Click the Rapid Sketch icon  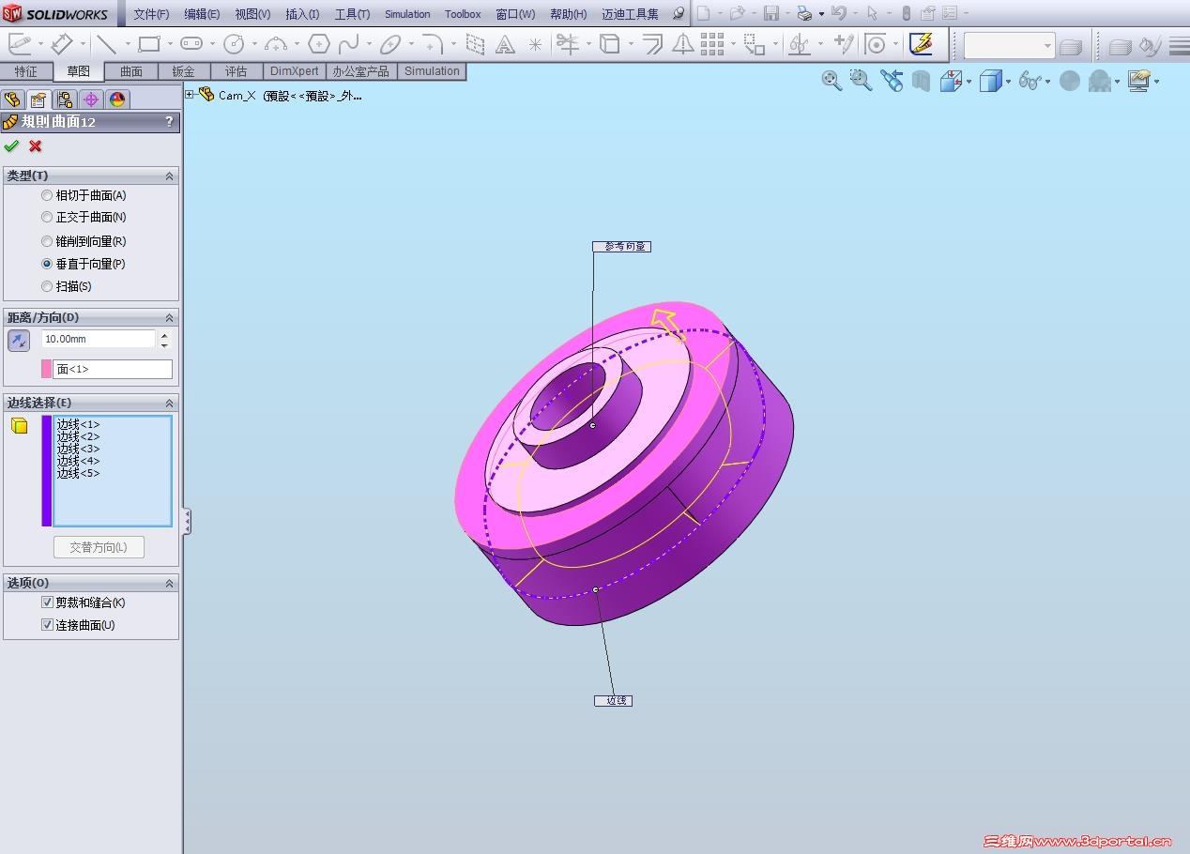coord(922,43)
